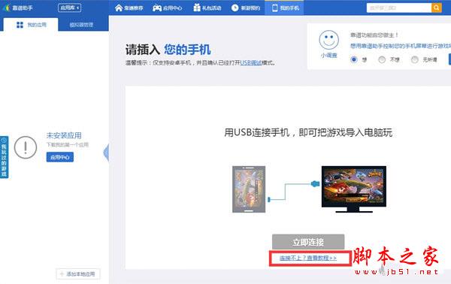Expand the 应用库 dropdown in title bar

[x=69, y=8]
